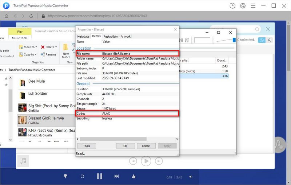The width and height of the screenshot is (291, 185).
Task: Open the Play tab in File Explorer ribbon
Action: tap(20, 32)
